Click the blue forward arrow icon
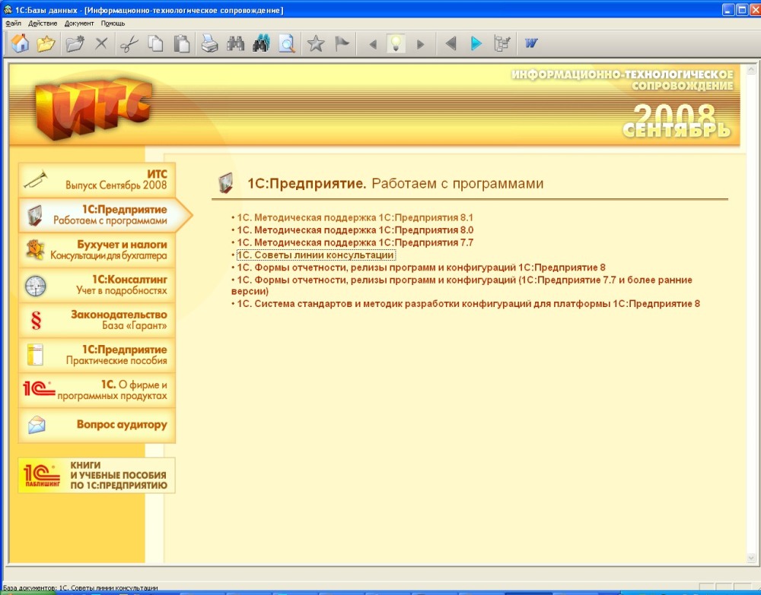The width and height of the screenshot is (761, 595). pyautogui.click(x=476, y=44)
